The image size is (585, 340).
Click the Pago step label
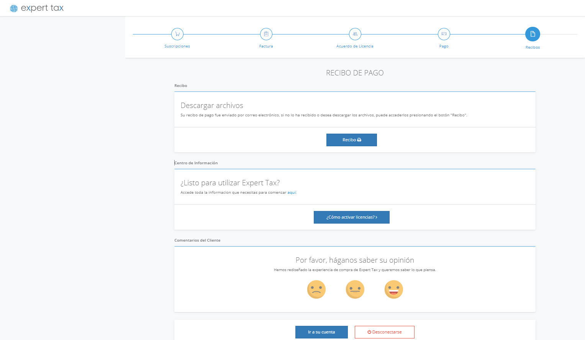(444, 46)
